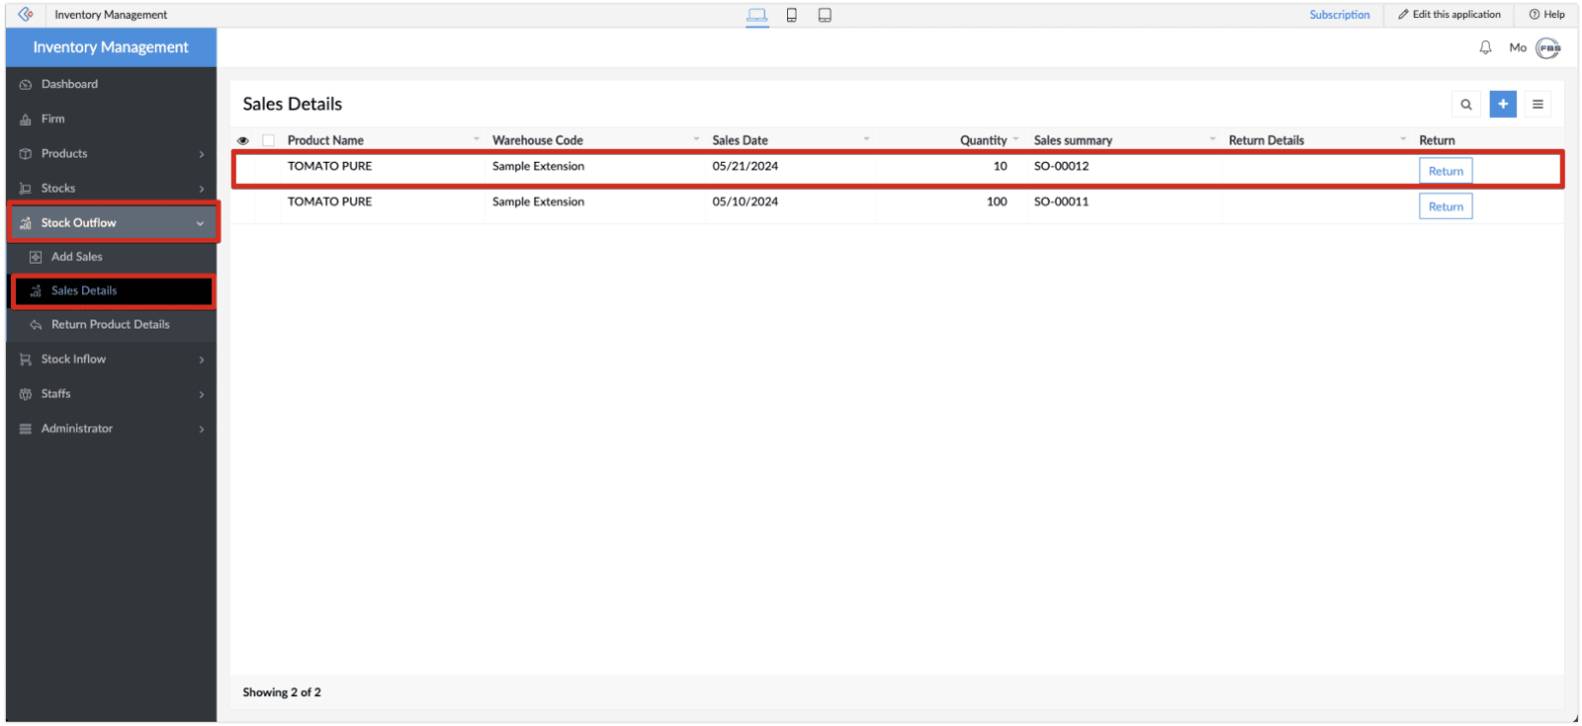Expand Administrator sidebar section
Screen dimensions: 1582x726
click(x=111, y=428)
